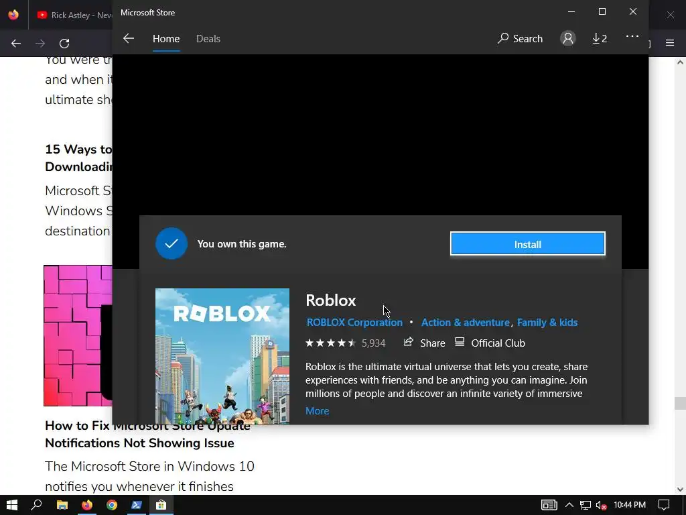Open article about Update Notifications Not Showing
This screenshot has height=515, width=686.
pyautogui.click(x=148, y=435)
